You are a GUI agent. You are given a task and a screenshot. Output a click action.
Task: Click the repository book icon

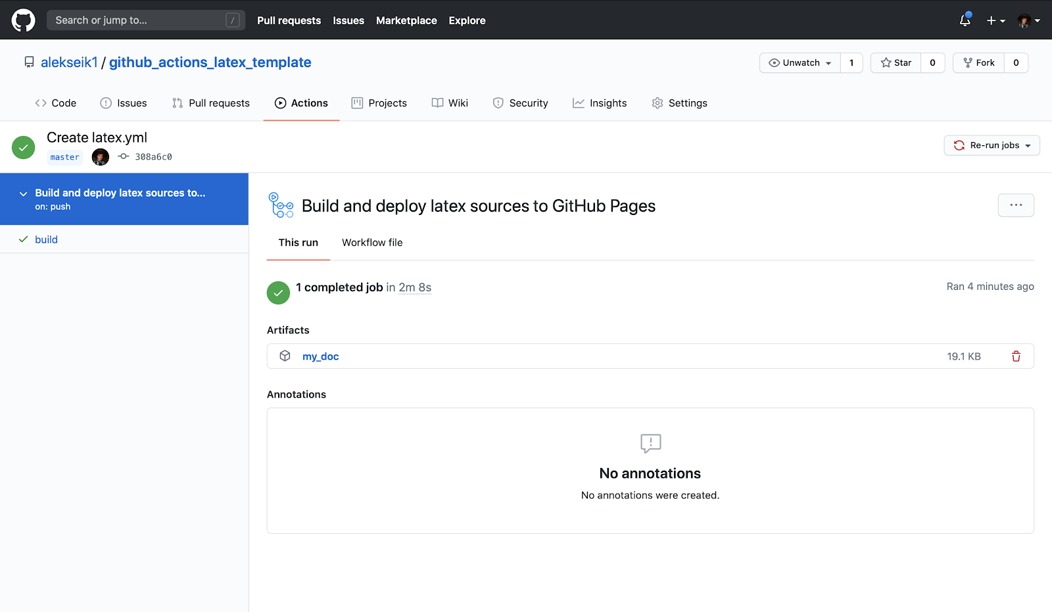29,62
